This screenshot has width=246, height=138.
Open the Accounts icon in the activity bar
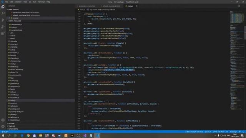click(x=3, y=120)
